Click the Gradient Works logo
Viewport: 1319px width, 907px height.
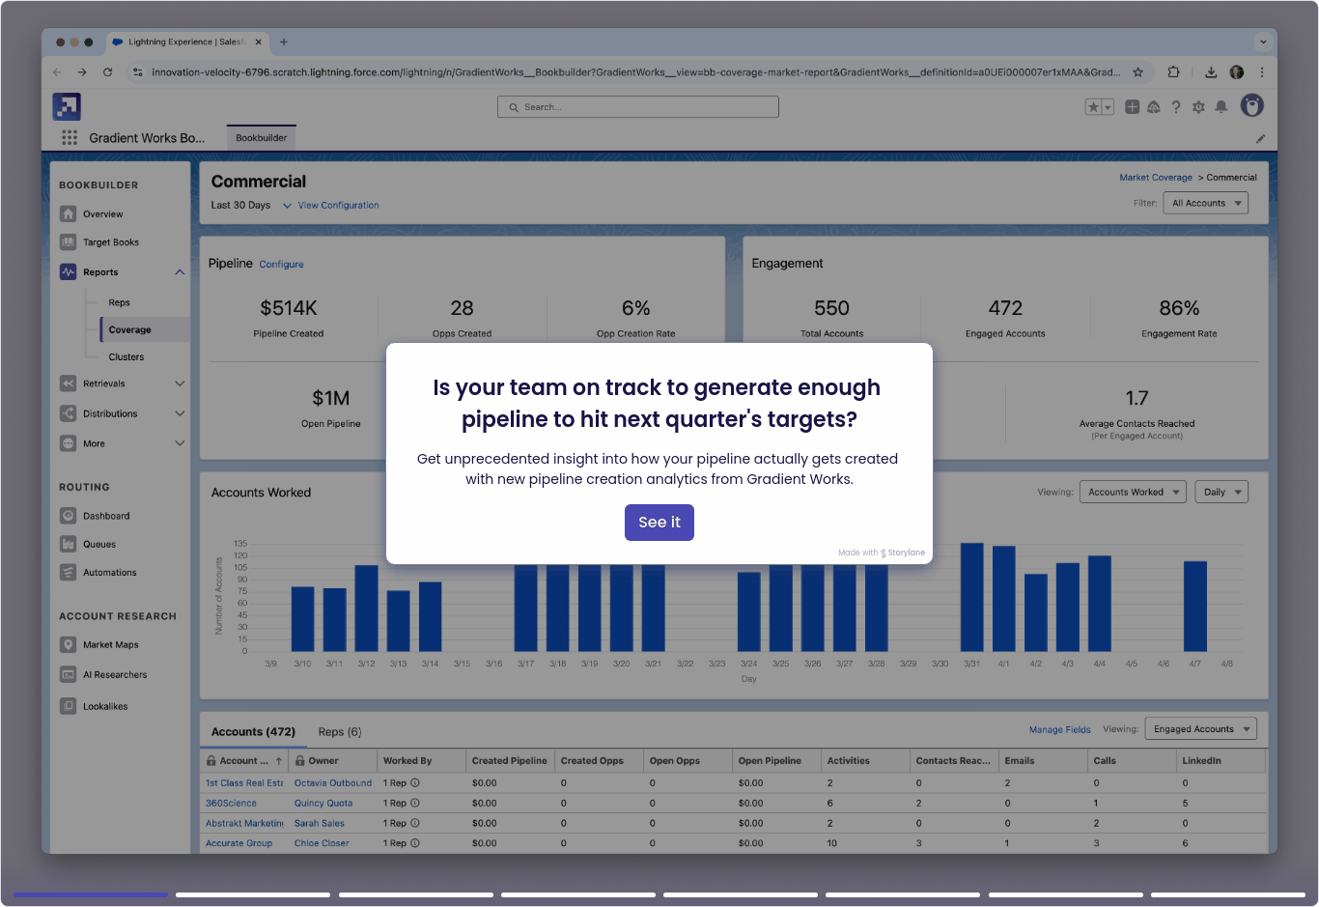click(x=67, y=106)
